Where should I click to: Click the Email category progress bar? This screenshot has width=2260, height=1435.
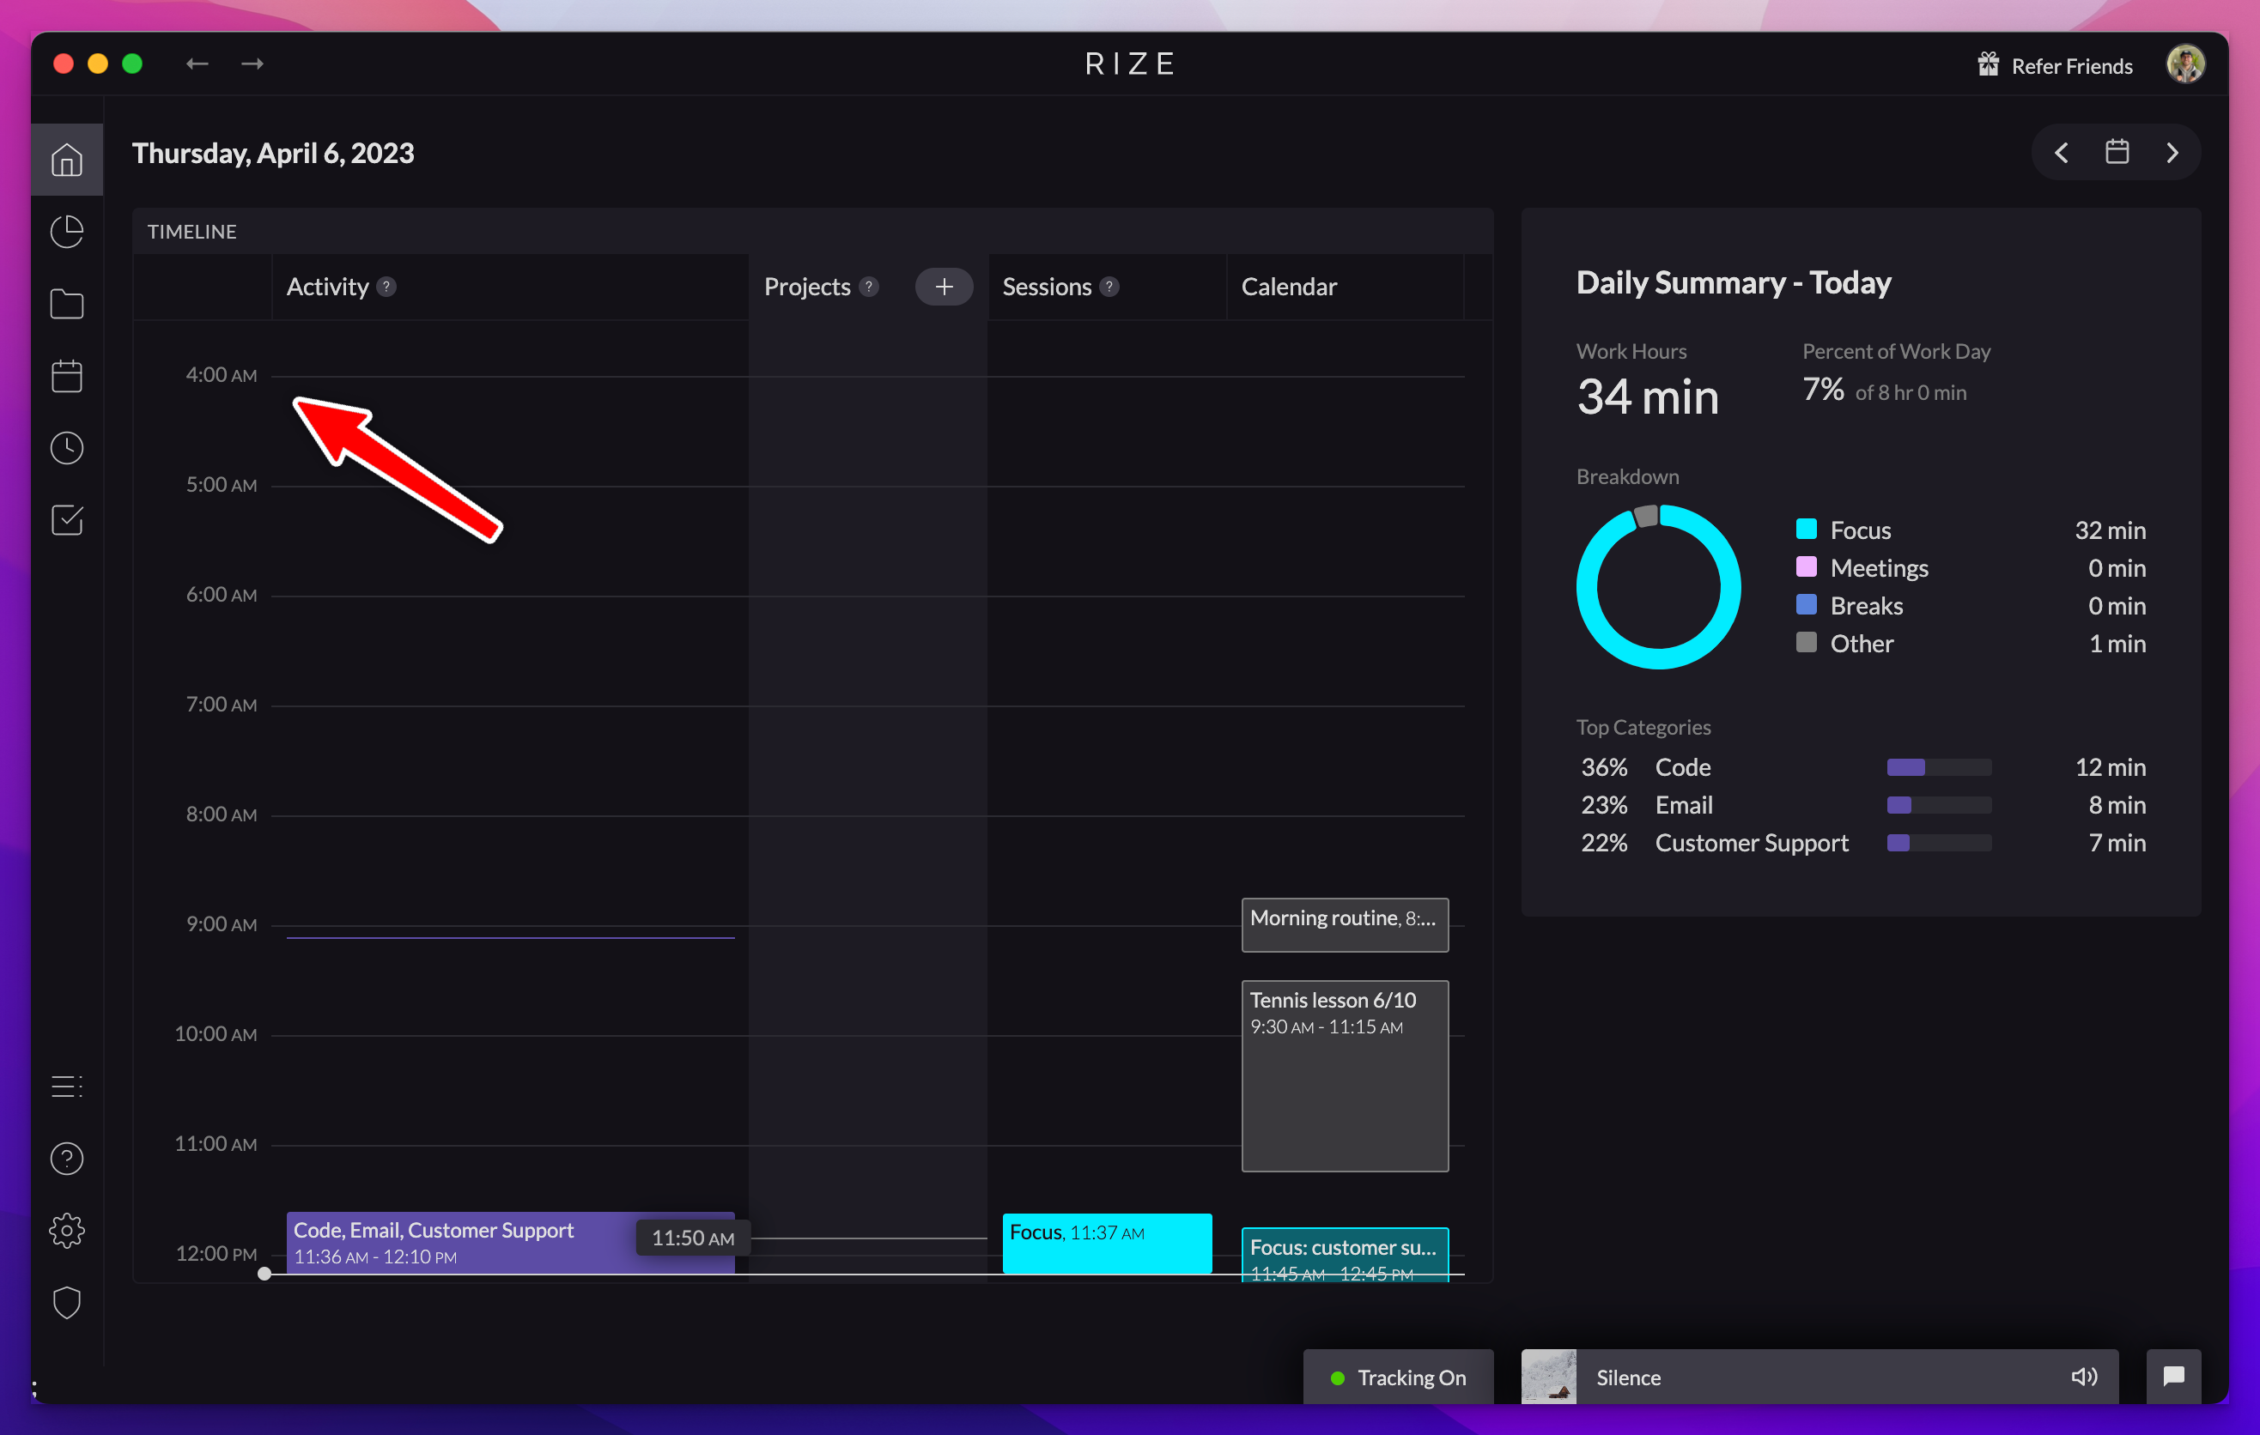coord(1939,805)
